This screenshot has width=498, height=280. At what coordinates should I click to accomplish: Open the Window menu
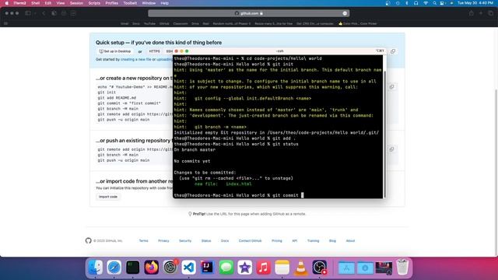tap(149, 3)
